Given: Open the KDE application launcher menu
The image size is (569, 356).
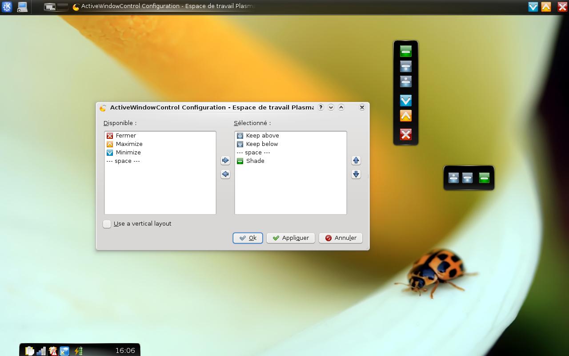Looking at the screenshot, I should tap(7, 7).
